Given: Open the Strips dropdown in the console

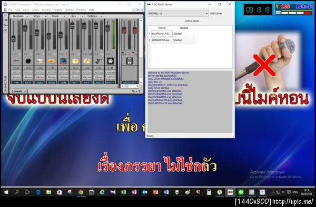Looking at the screenshot, I should click(38, 16).
